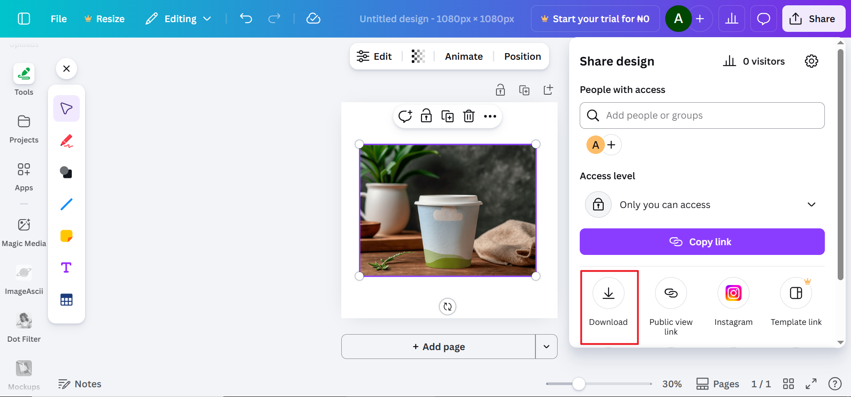This screenshot has width=851, height=397.
Task: Open the Pages view
Action: click(x=718, y=384)
